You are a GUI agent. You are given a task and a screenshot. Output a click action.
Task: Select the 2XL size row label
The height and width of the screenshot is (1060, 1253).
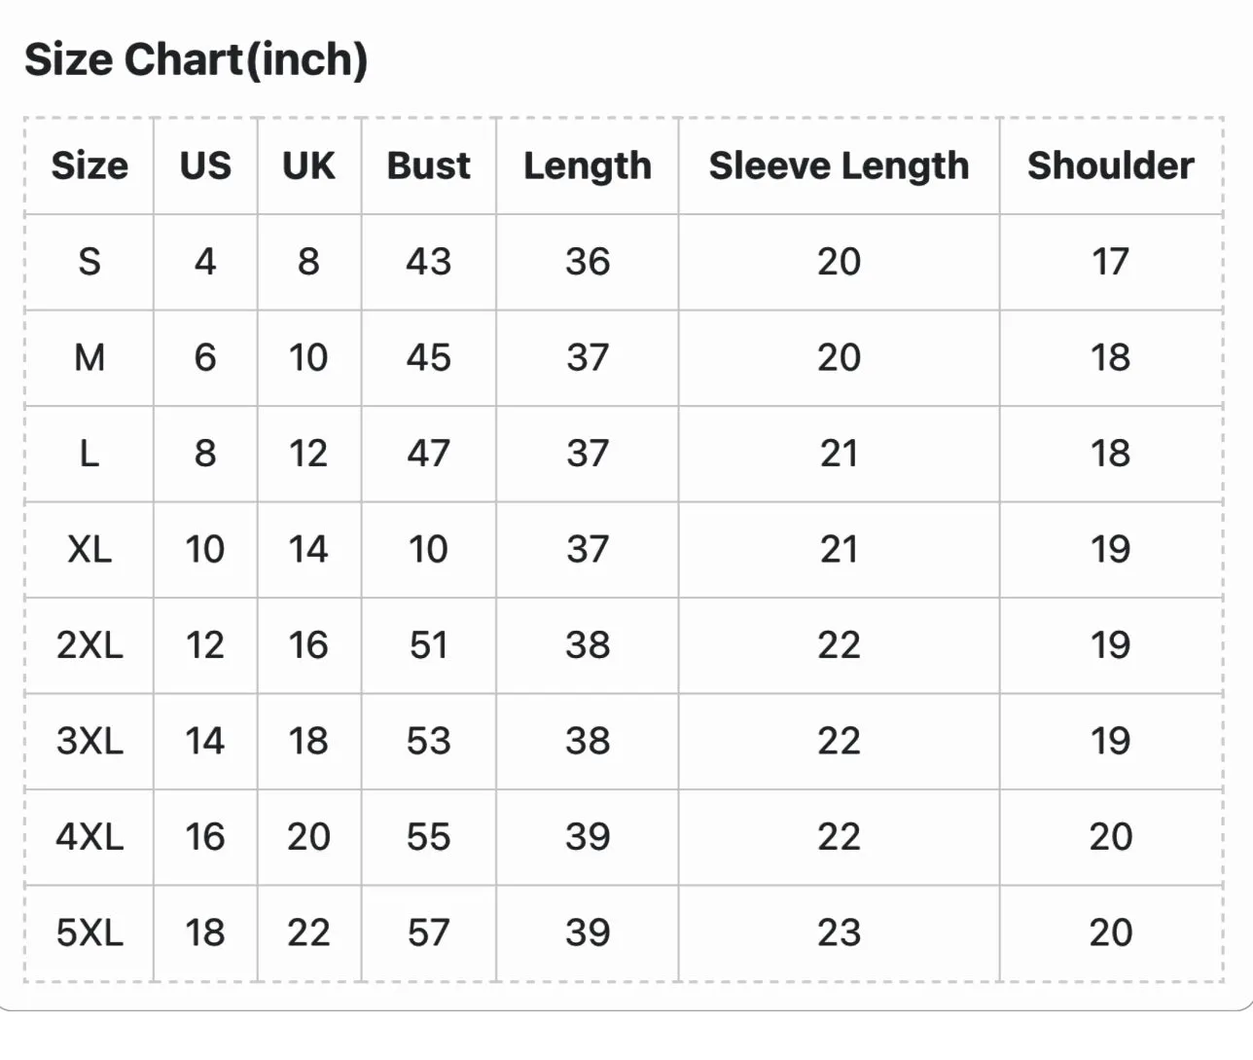(89, 644)
